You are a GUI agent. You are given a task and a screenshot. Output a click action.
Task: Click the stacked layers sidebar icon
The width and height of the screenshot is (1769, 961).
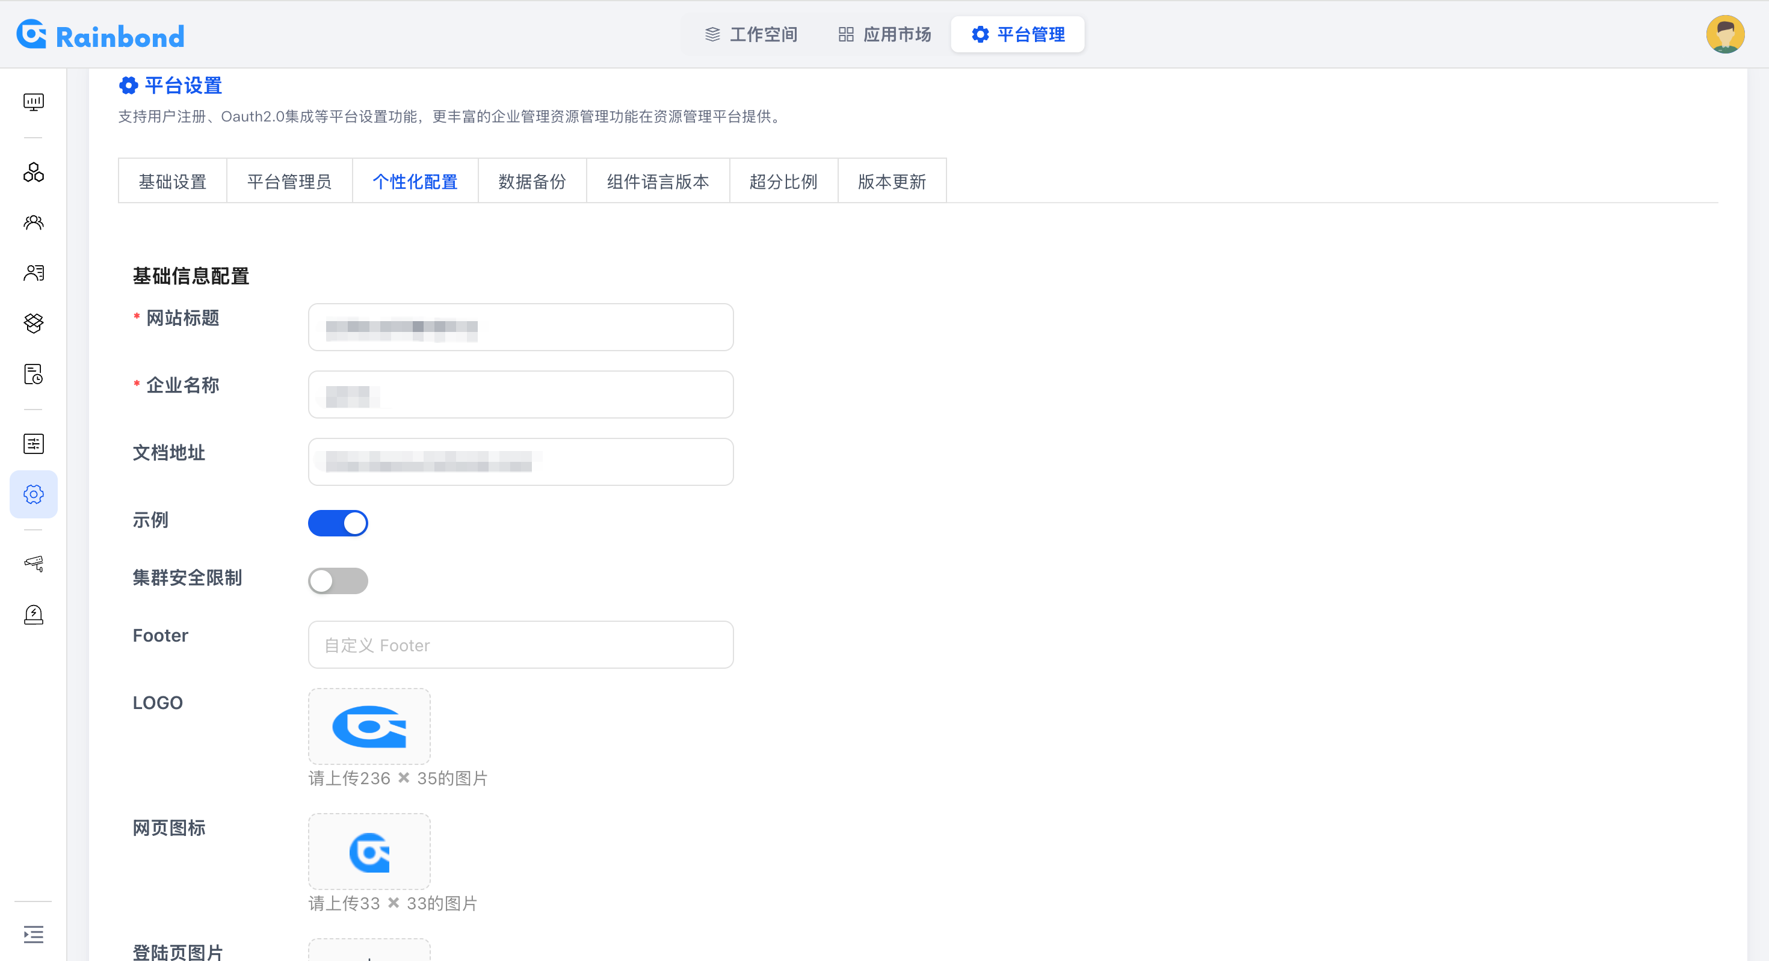(33, 324)
